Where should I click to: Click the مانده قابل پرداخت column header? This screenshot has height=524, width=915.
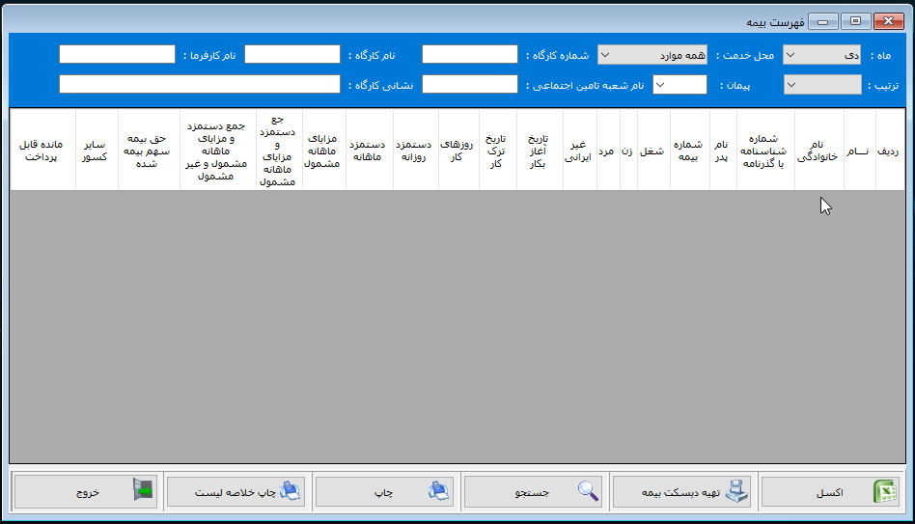click(x=42, y=151)
